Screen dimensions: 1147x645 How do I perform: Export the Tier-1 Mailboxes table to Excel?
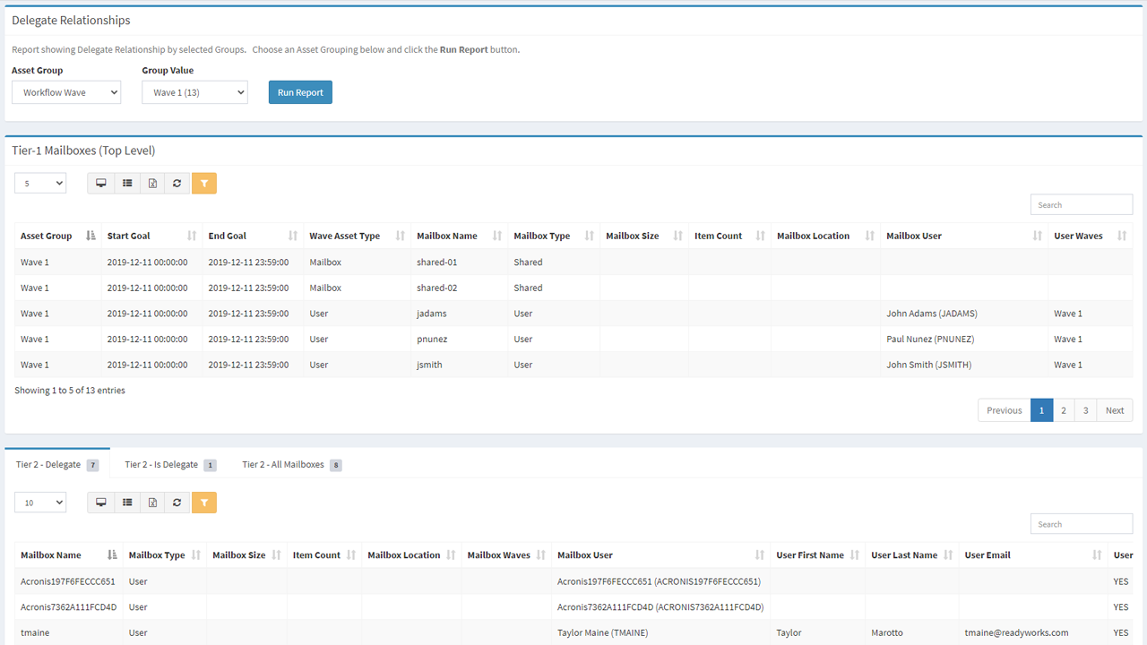pos(151,183)
